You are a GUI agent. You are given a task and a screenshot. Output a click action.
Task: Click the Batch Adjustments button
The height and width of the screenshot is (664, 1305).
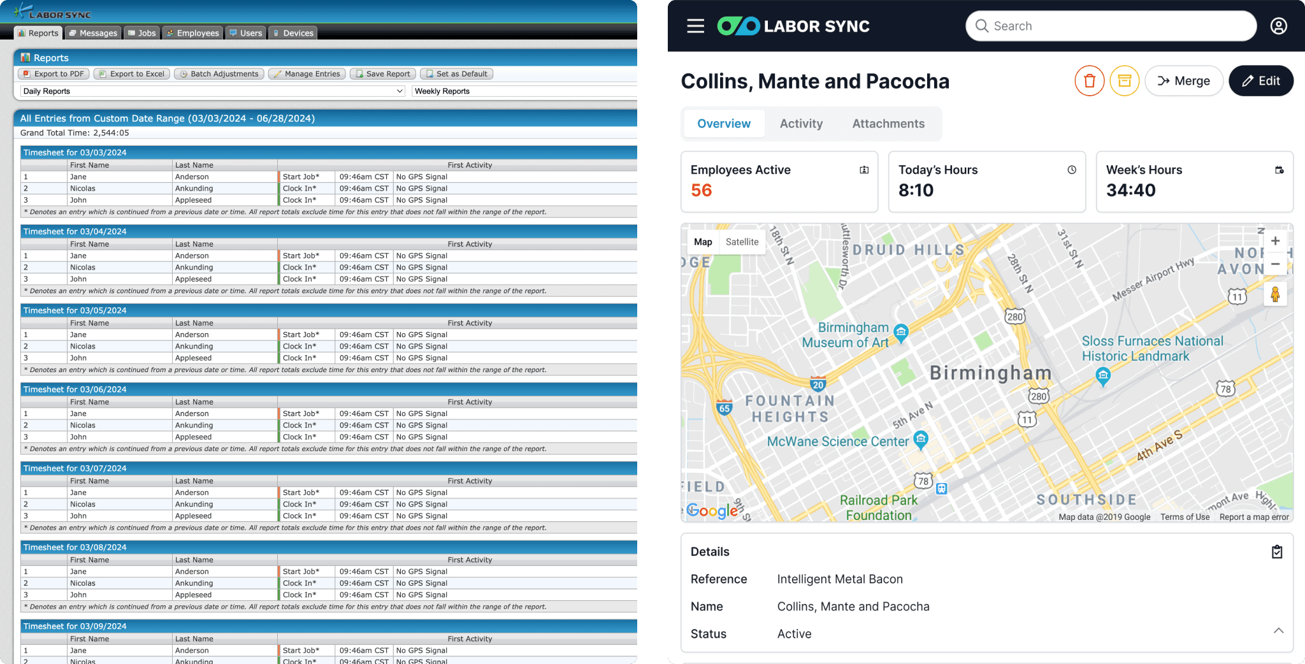(x=219, y=74)
